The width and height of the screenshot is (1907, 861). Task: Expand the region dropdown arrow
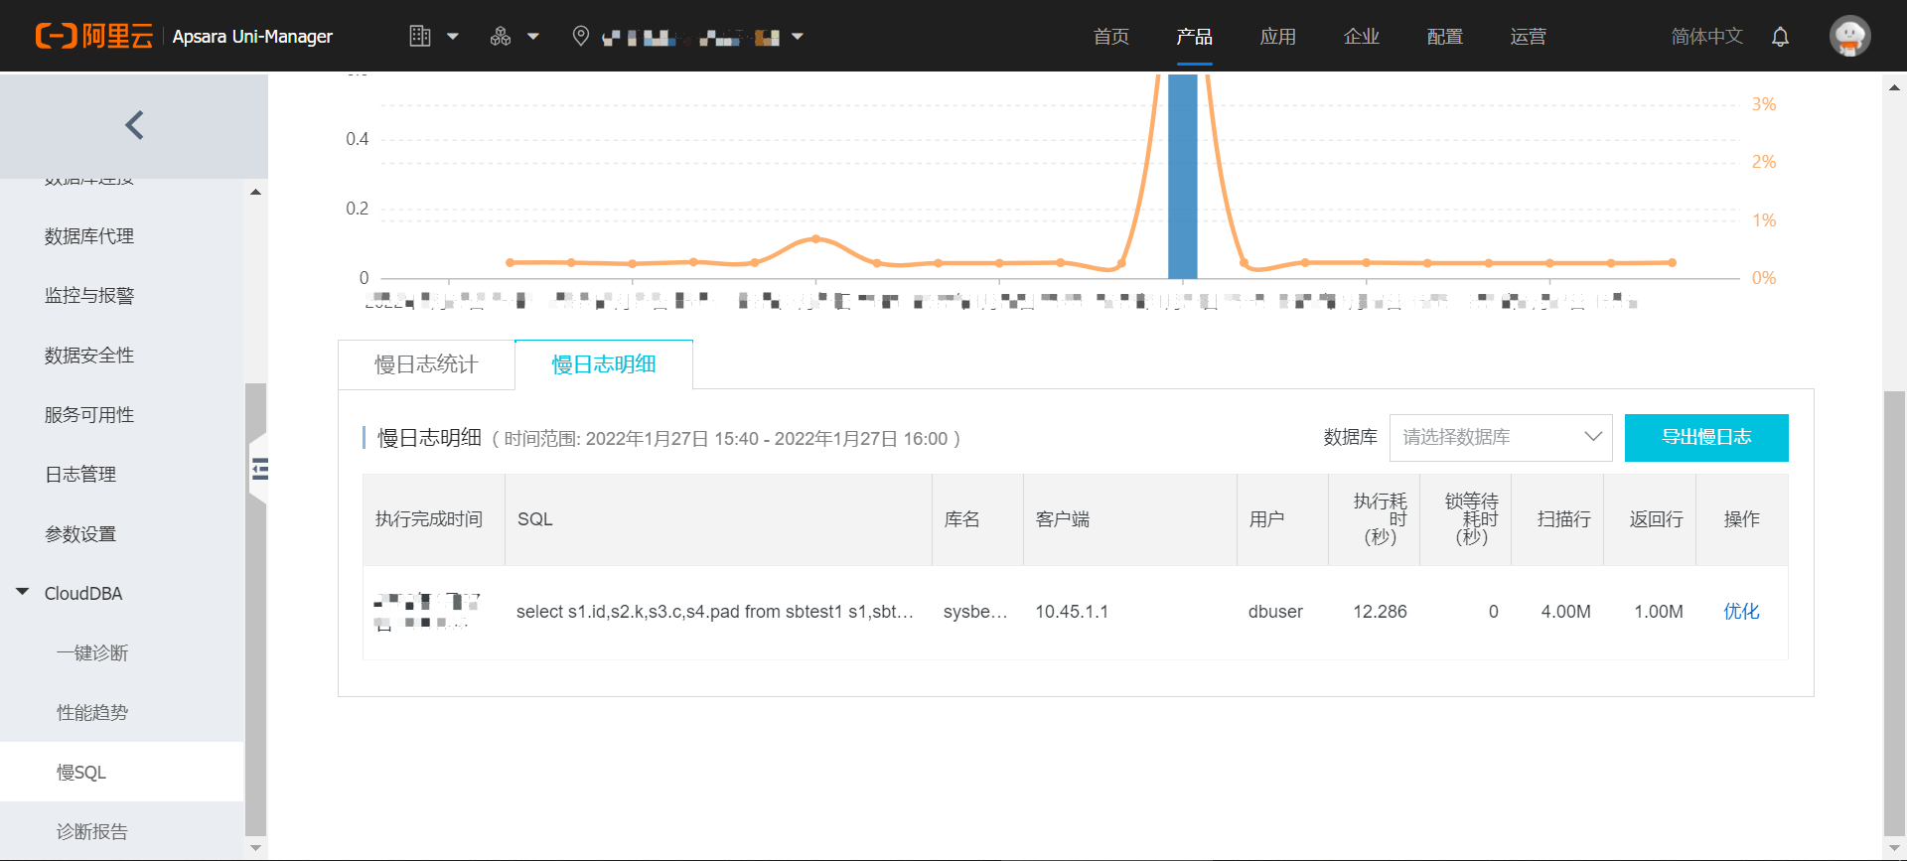[797, 37]
